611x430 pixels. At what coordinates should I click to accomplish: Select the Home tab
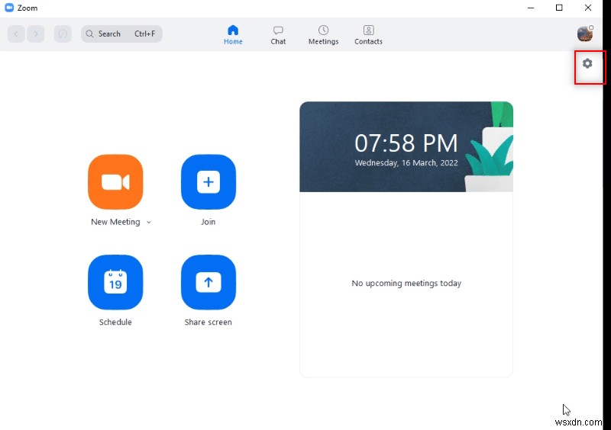coord(233,34)
